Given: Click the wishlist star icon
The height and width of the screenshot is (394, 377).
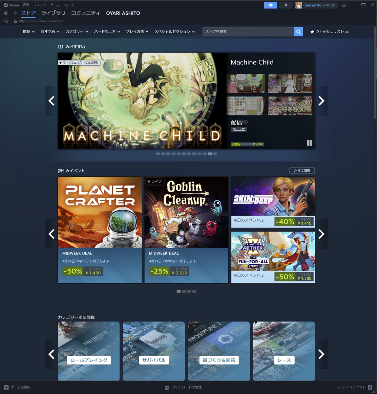Looking at the screenshot, I should tap(312, 32).
